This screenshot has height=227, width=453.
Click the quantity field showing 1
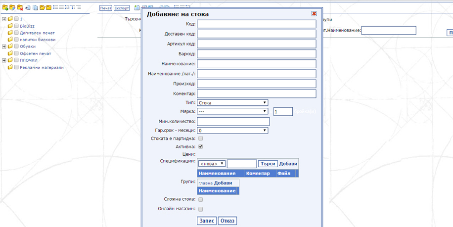283,111
